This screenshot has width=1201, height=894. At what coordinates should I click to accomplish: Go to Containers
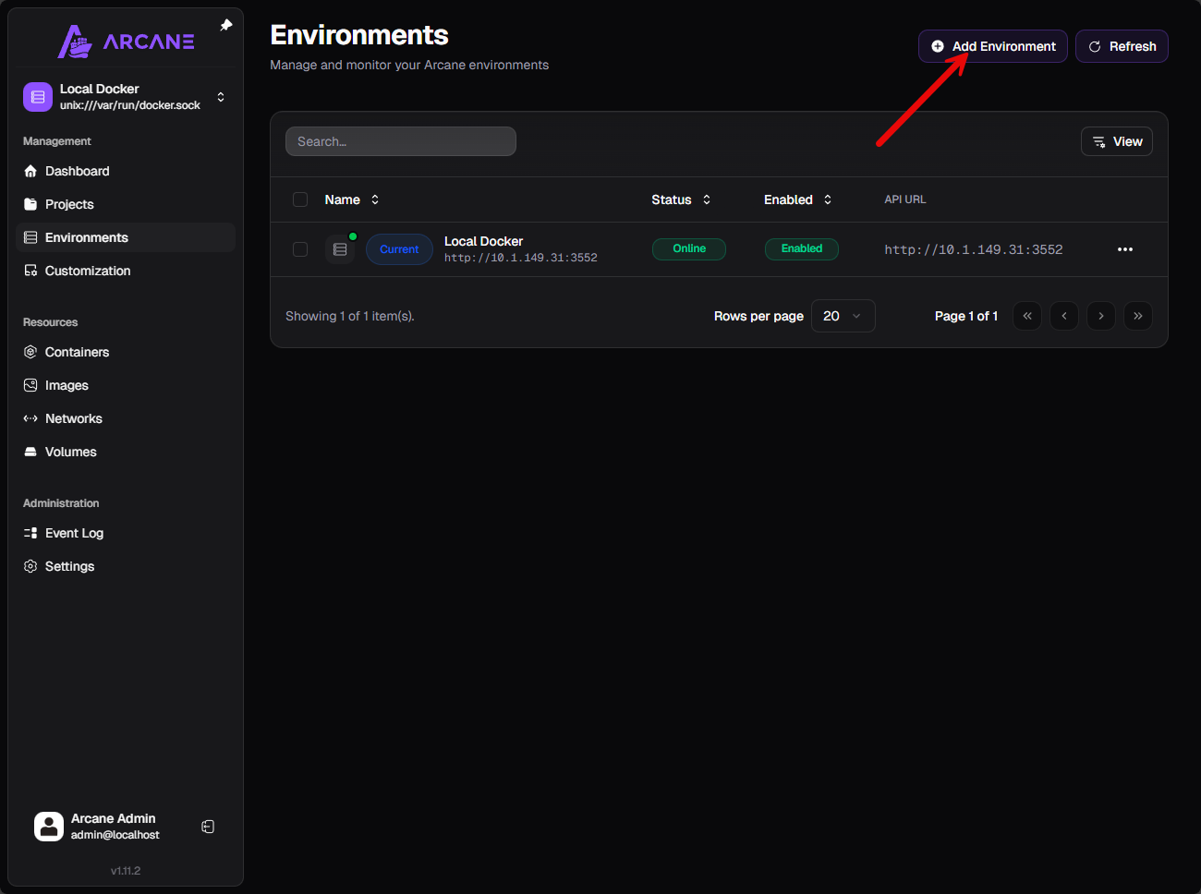126,352
